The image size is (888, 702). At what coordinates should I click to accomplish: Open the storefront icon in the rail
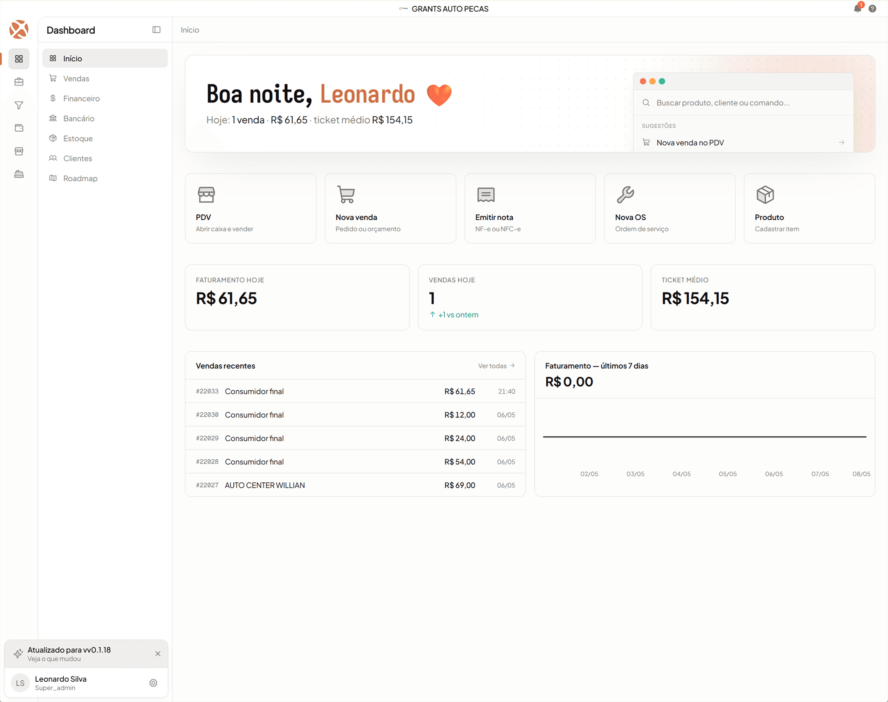point(19,151)
